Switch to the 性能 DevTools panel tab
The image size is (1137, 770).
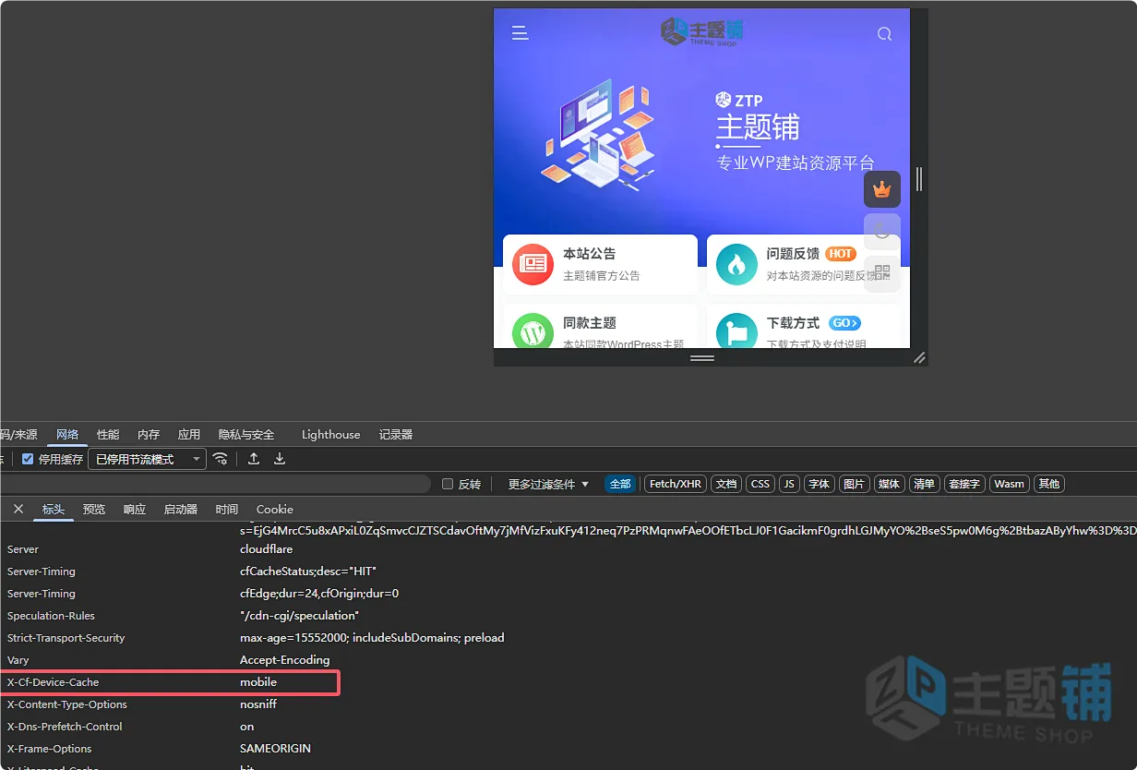coord(108,434)
